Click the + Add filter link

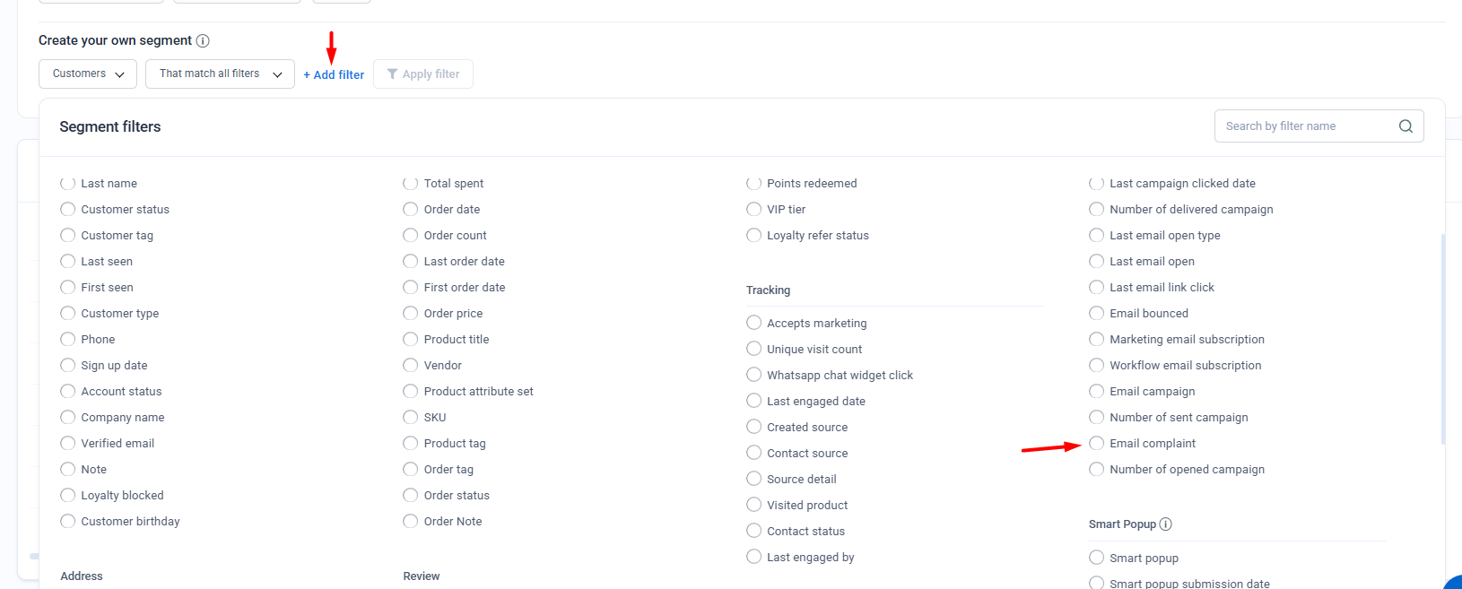334,75
